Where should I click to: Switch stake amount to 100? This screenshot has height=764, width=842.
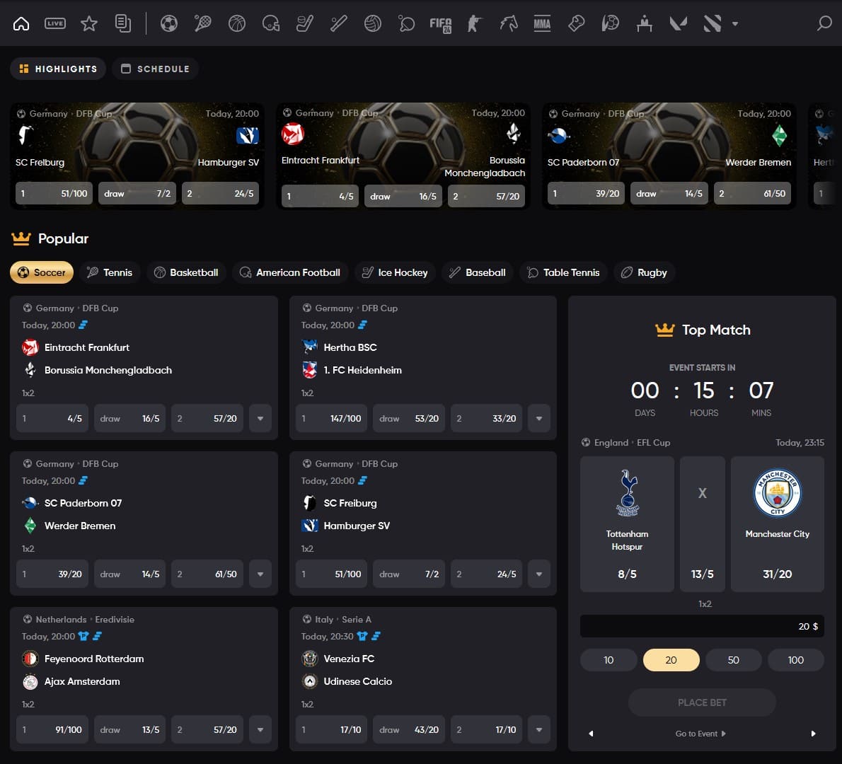point(795,659)
